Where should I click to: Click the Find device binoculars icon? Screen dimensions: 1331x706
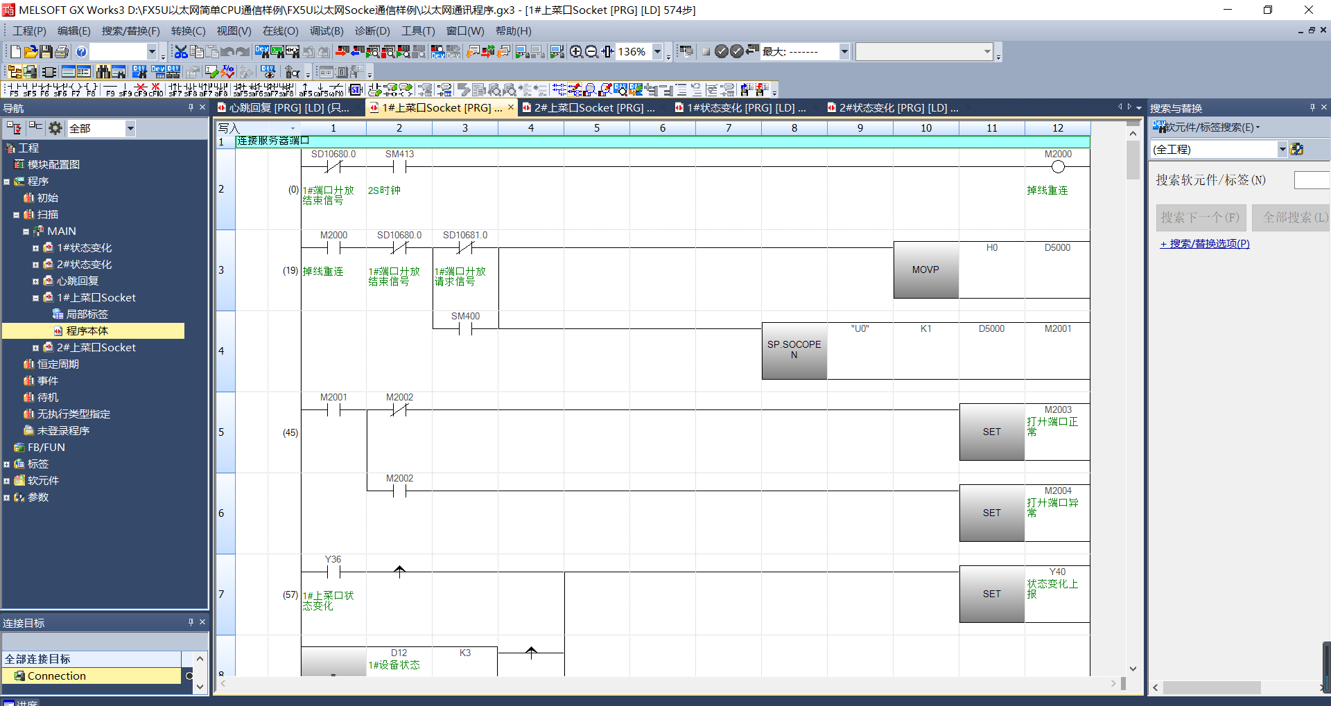click(x=103, y=72)
